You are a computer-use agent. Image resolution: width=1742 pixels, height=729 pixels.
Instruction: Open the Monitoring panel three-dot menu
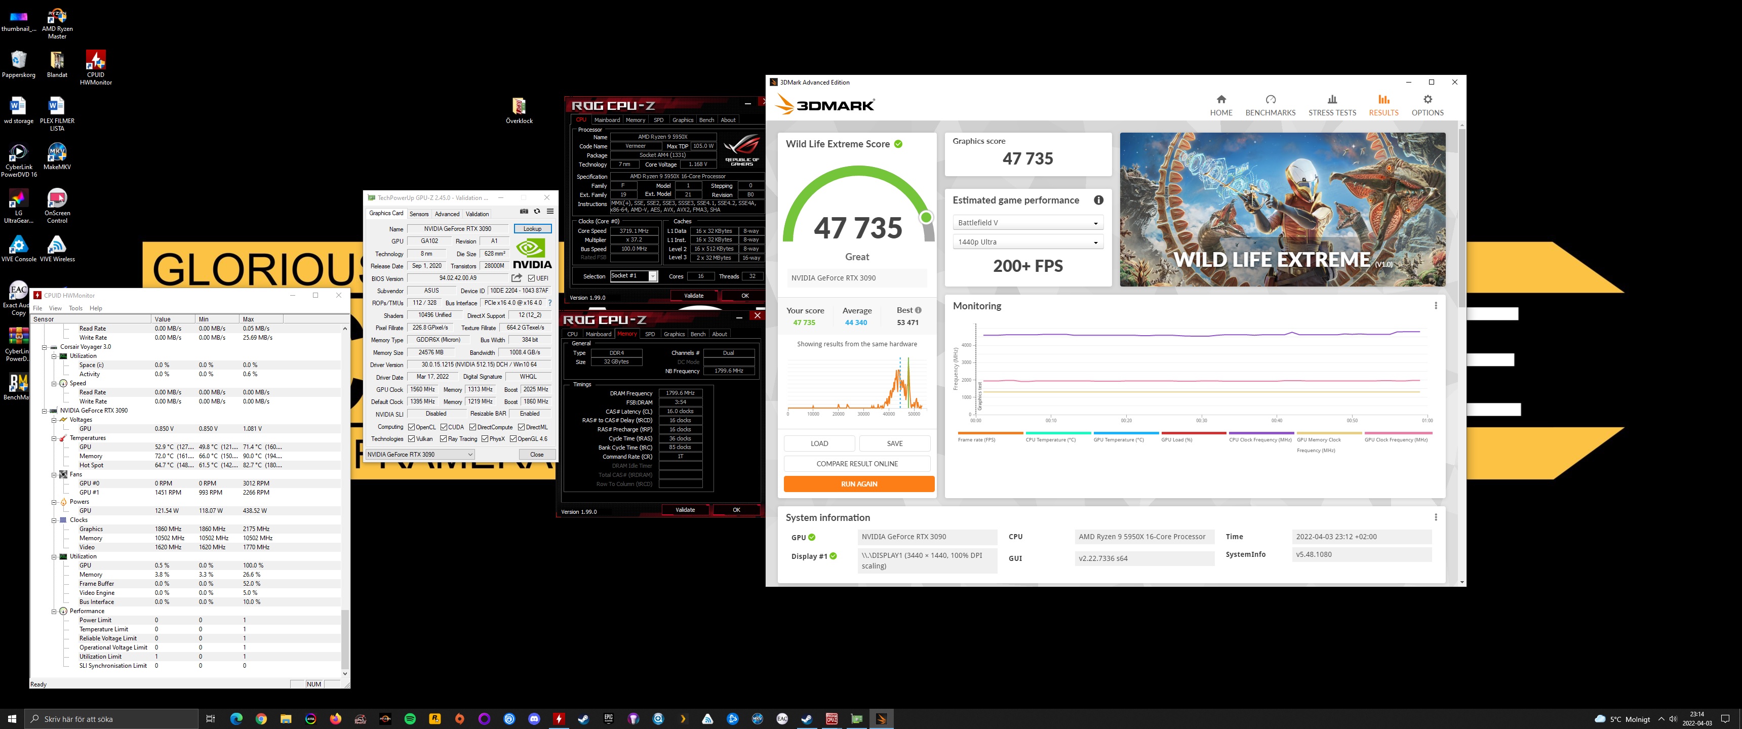(1435, 306)
